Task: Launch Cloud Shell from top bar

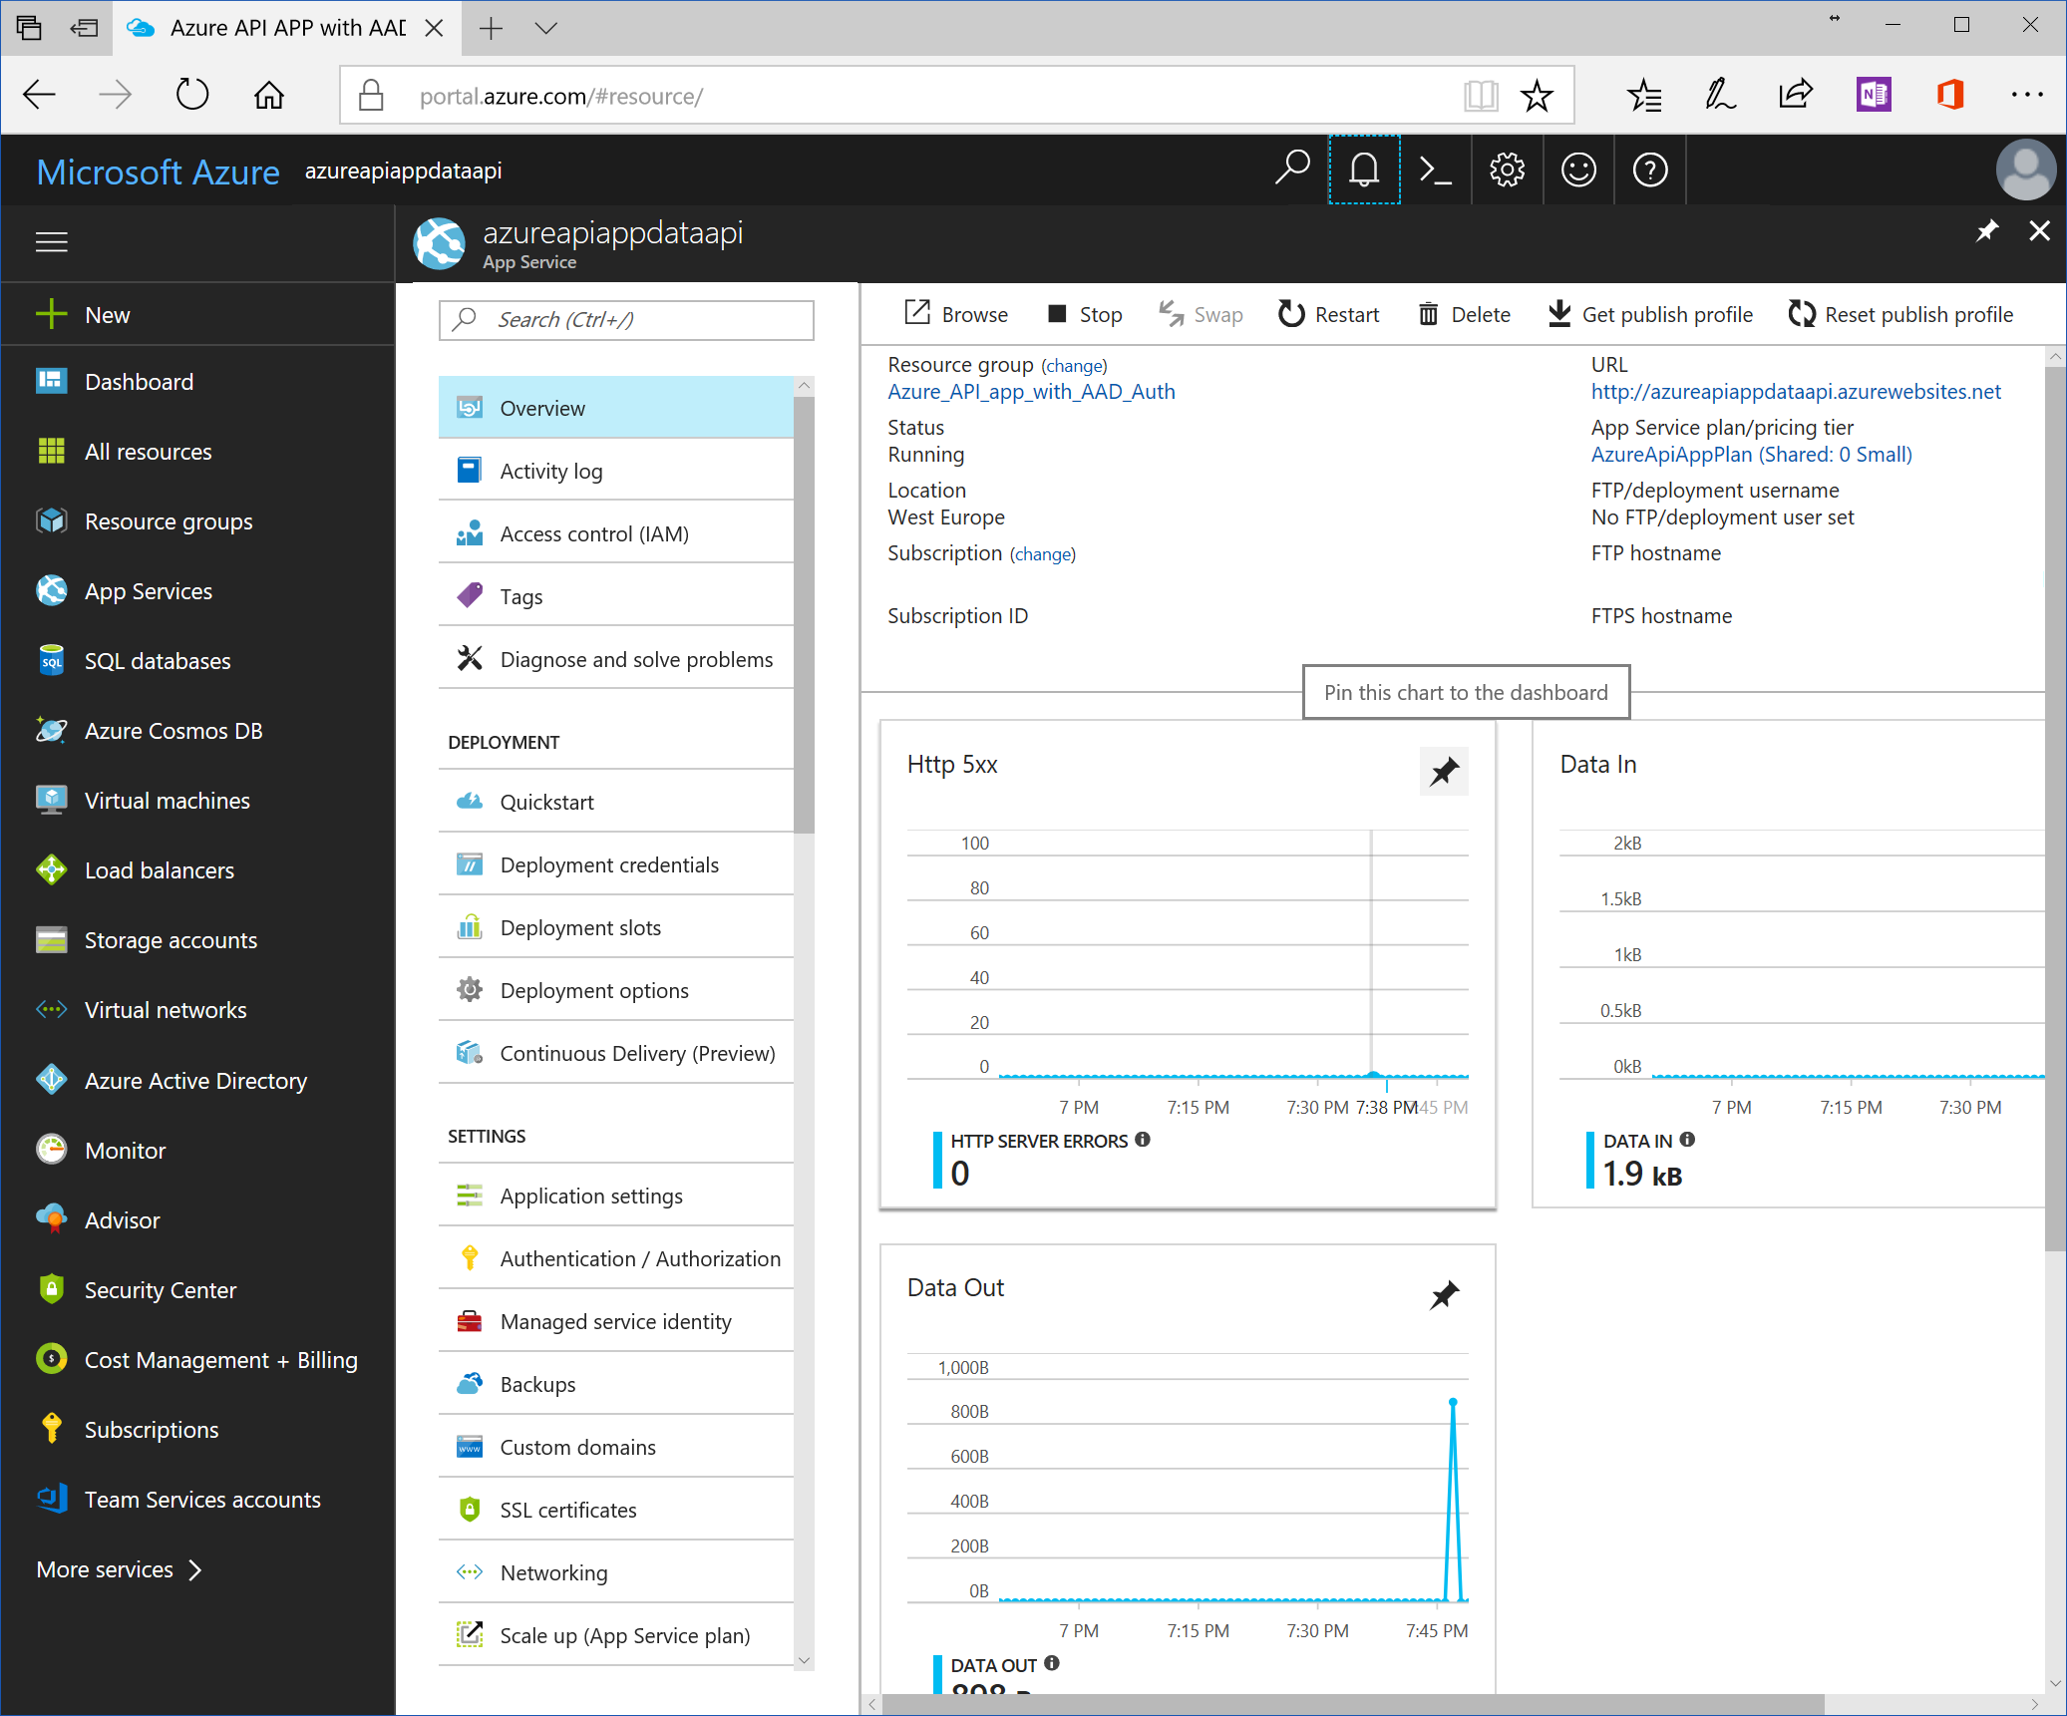Action: (x=1435, y=170)
